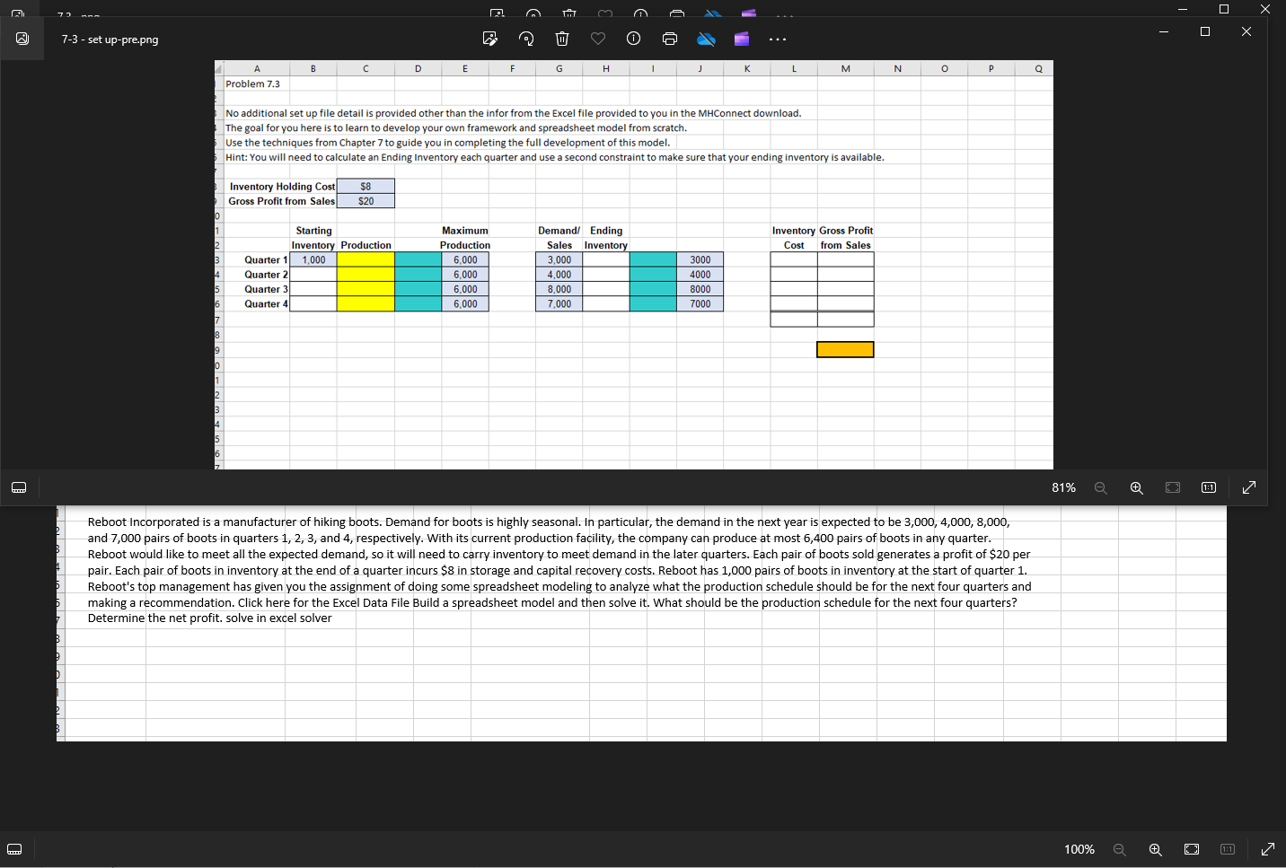
Task: Select the "$8" holding cost cell
Action: pyautogui.click(x=366, y=187)
